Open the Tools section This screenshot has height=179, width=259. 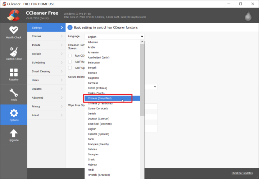pos(14,95)
